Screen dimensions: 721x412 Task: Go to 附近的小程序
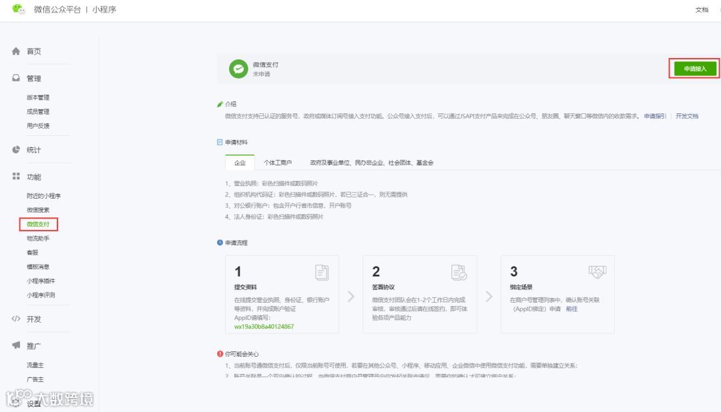43,195
